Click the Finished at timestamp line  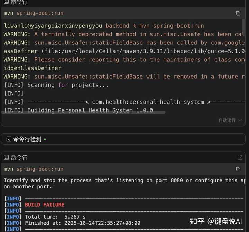click(82, 223)
